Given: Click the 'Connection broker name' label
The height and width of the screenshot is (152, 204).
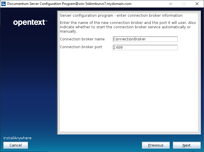Looking at the screenshot, I should (82, 39).
